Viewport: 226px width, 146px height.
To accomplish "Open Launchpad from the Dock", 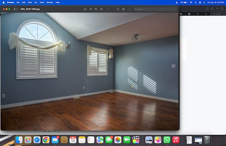I will (28, 140).
